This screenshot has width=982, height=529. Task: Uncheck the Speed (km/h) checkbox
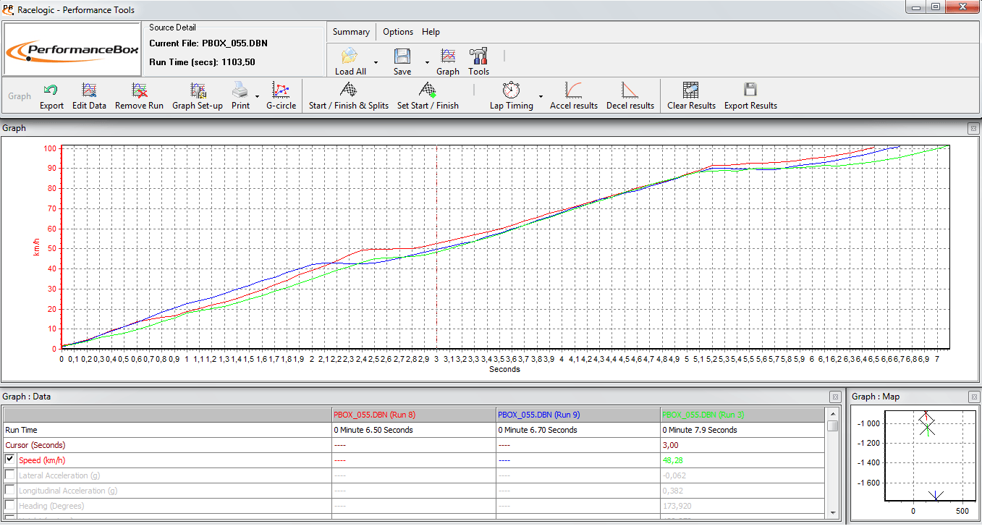[10, 460]
